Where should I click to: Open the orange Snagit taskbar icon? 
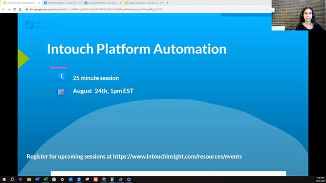pyautogui.click(x=95, y=179)
